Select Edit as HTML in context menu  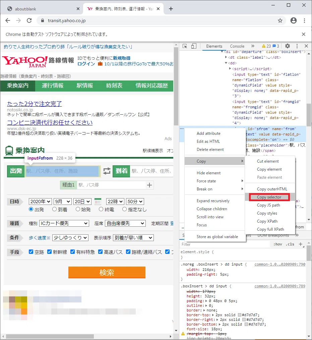tap(208, 141)
